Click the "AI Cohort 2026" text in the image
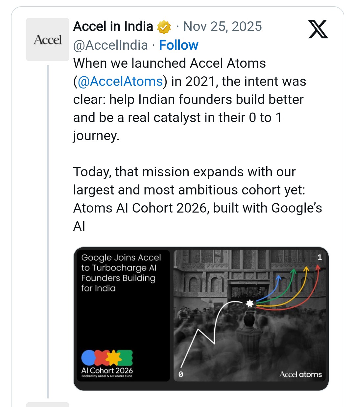 click(x=107, y=370)
